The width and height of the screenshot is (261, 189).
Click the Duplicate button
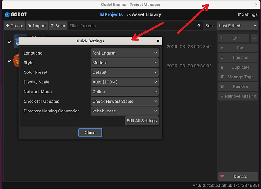coord(238,67)
